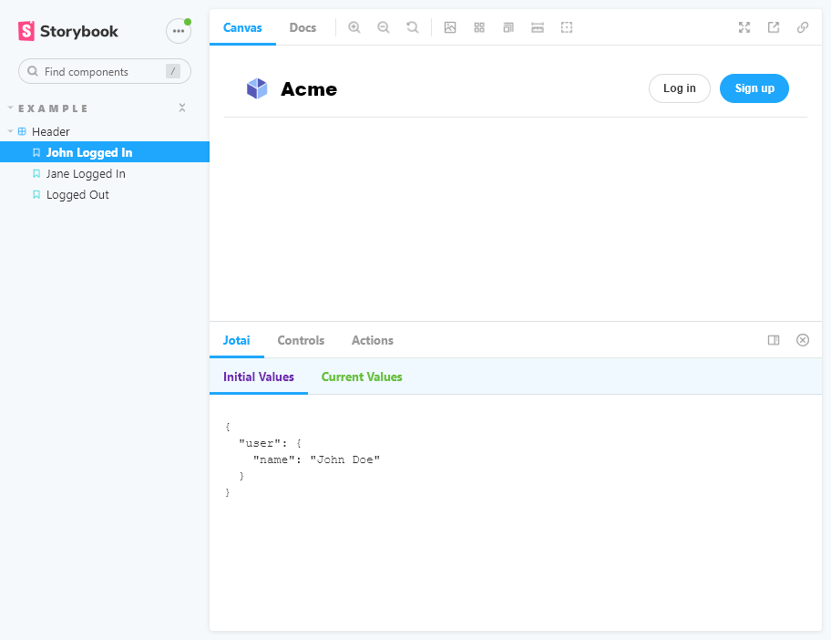The width and height of the screenshot is (831, 640).
Task: Open the Storybook menu via ellipsis button
Action: click(x=179, y=30)
